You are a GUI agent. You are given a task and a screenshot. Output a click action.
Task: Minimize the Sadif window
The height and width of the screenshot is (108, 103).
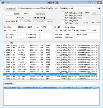90,3
